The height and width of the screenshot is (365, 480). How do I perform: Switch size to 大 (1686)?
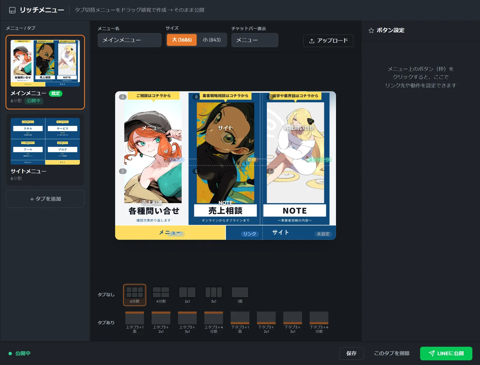(x=182, y=40)
